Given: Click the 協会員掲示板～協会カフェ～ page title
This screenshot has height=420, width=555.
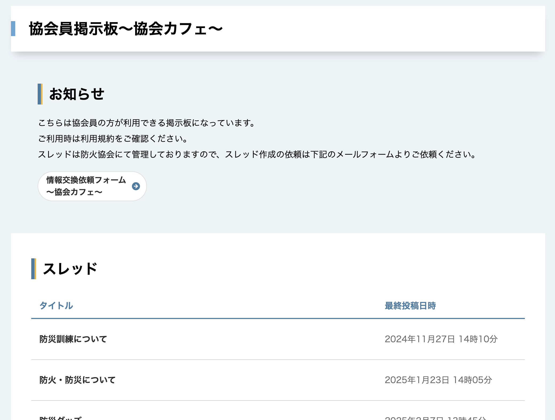Looking at the screenshot, I should [x=126, y=29].
